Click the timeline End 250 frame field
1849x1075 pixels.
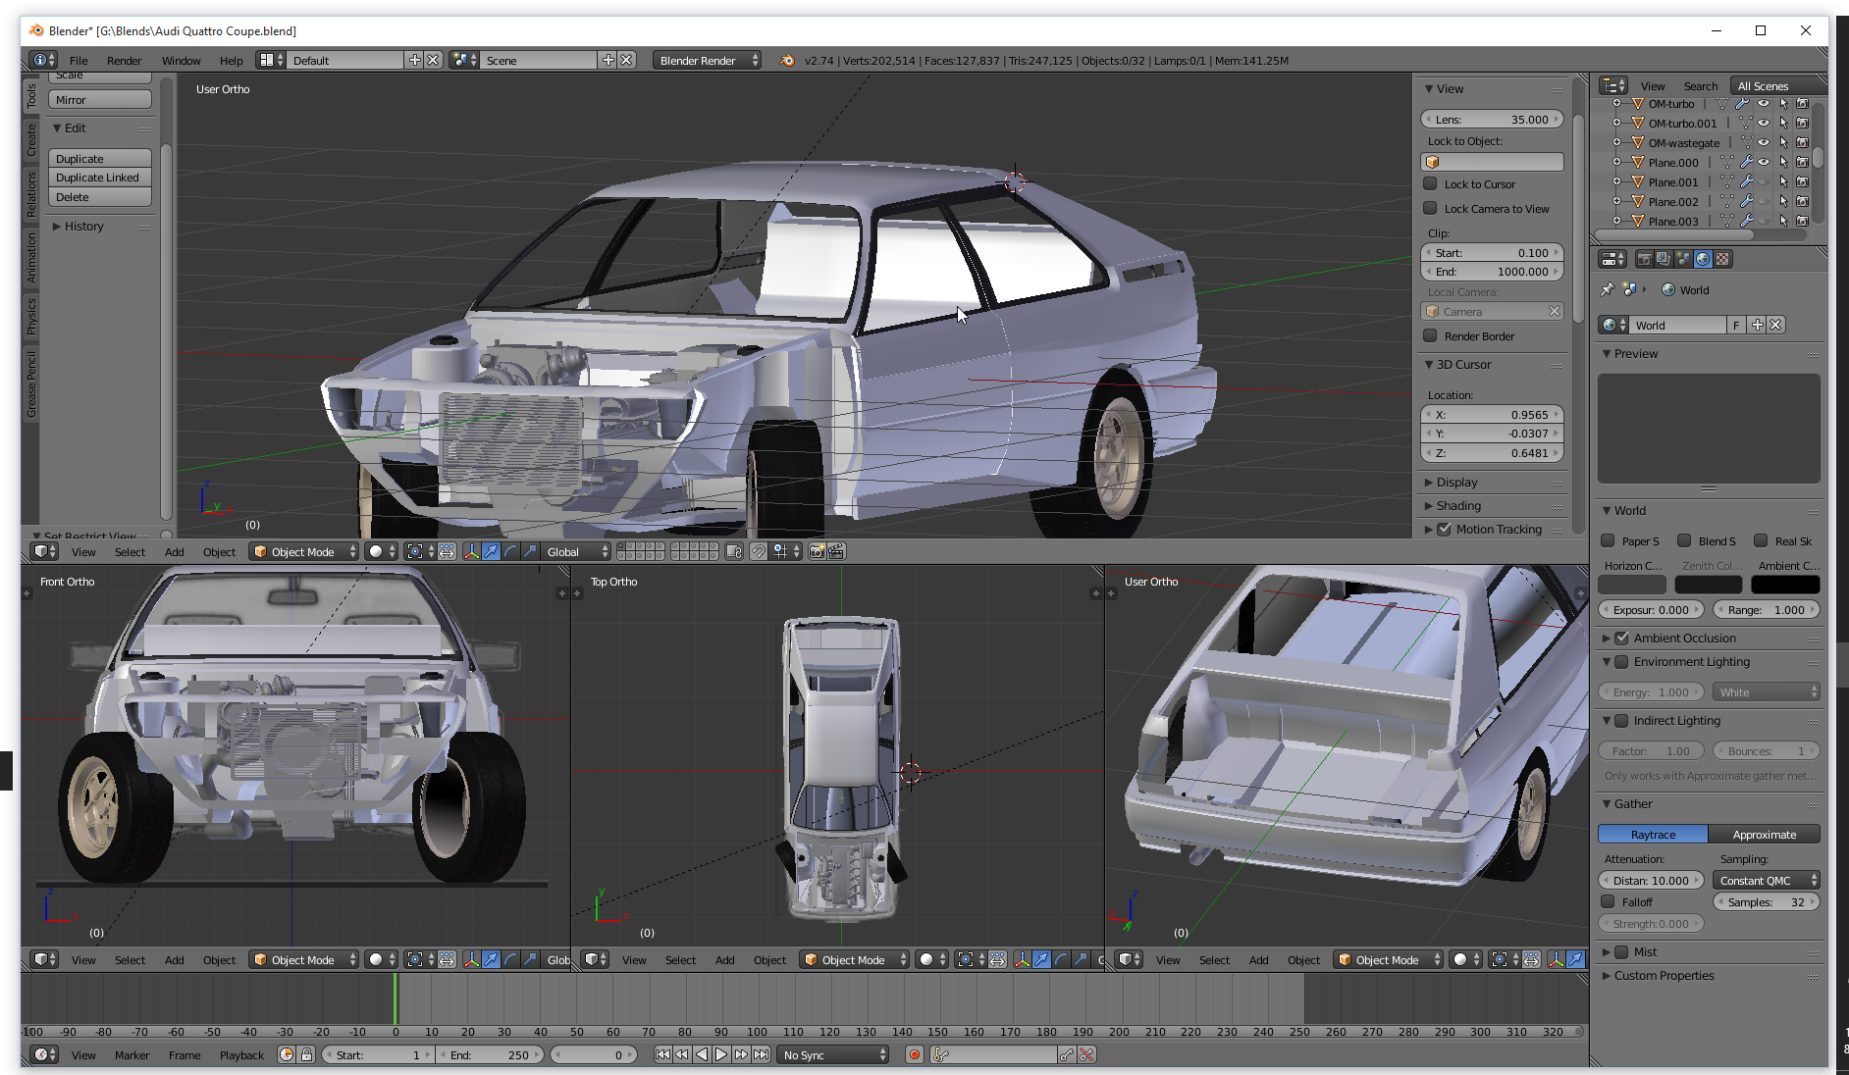(490, 1054)
